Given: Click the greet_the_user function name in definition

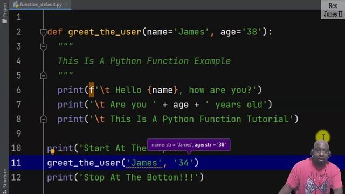Looking at the screenshot, I should click(x=105, y=32).
